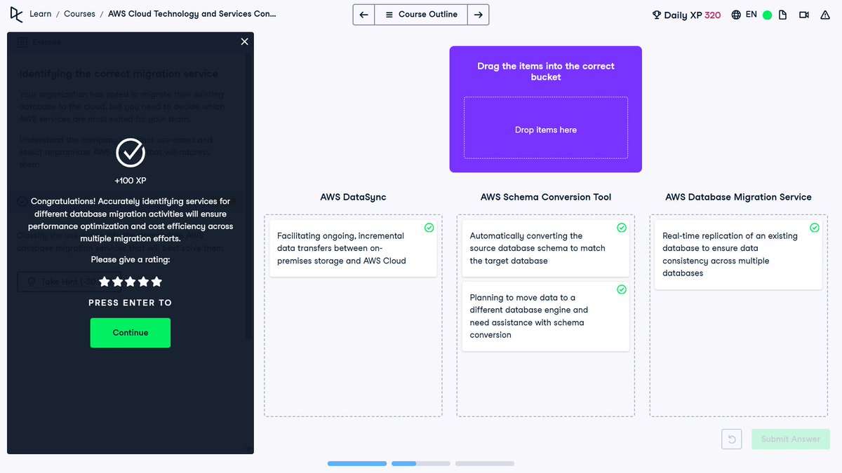The height and width of the screenshot is (473, 842).
Task: Close the congratulations panel
Action: pyautogui.click(x=244, y=41)
